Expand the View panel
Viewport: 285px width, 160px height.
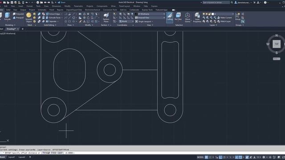point(150,25)
